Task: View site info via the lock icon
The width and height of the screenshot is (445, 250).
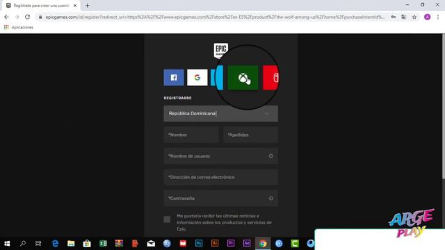Action: pos(40,17)
